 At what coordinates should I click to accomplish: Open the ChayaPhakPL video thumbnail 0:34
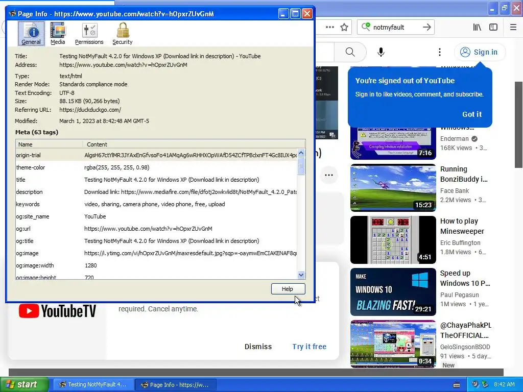tap(393, 344)
